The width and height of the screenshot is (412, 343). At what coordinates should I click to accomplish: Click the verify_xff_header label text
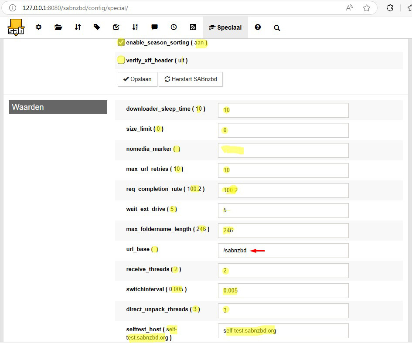(157, 61)
